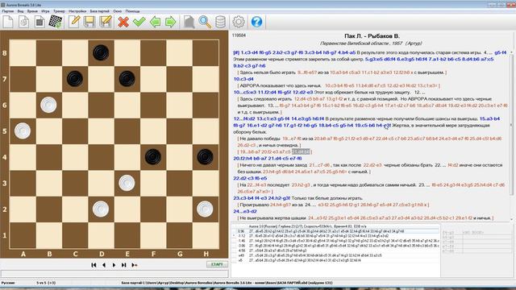The height and width of the screenshot is (290, 516).
Task: Select analysis line with evaluation 0.96
Action: 335,231
